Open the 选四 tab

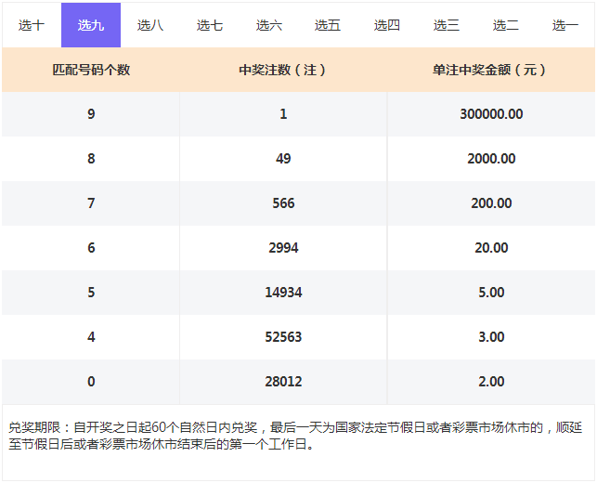[x=387, y=25]
